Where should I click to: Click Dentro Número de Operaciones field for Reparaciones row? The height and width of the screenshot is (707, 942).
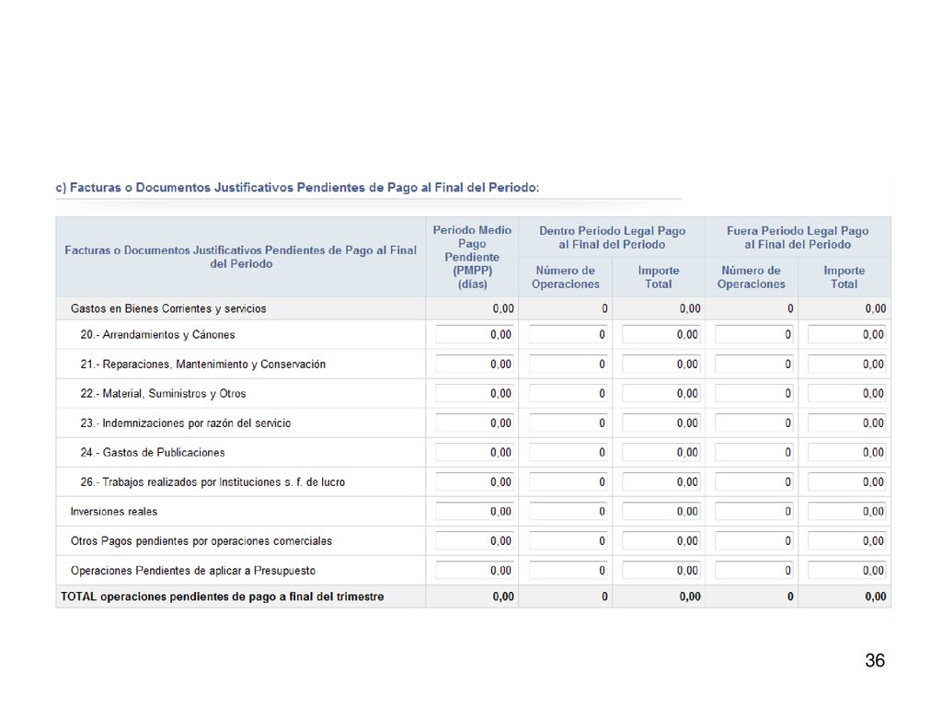tap(569, 364)
